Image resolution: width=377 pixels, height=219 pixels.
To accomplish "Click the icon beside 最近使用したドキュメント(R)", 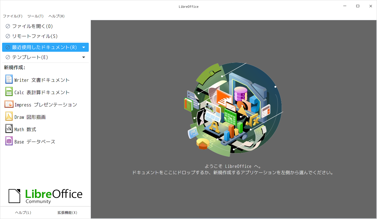I will [8, 48].
